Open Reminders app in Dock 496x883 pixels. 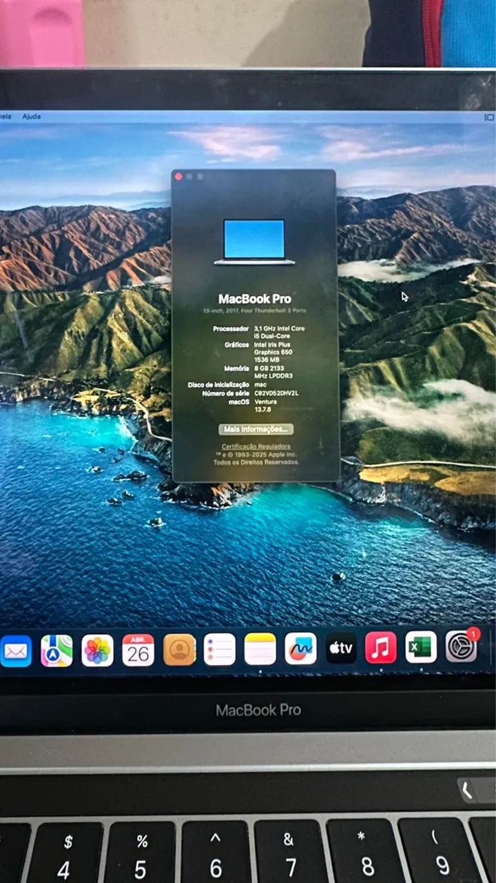click(220, 649)
